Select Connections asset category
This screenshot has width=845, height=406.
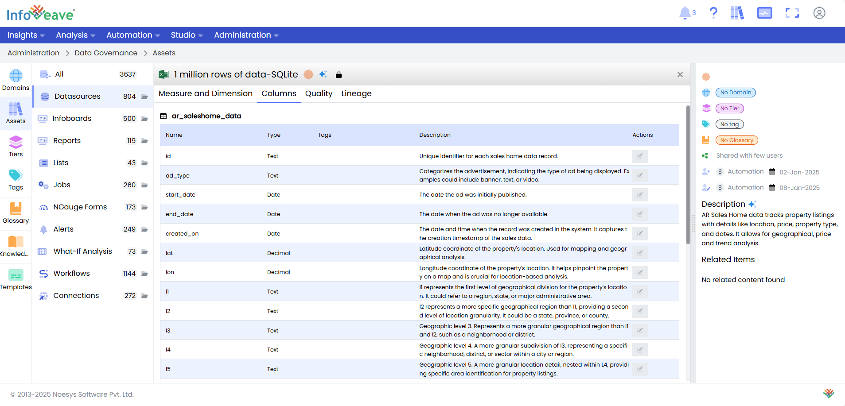click(x=93, y=296)
